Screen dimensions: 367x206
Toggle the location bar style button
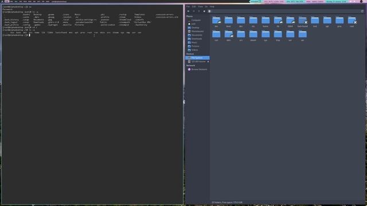tap(209, 11)
